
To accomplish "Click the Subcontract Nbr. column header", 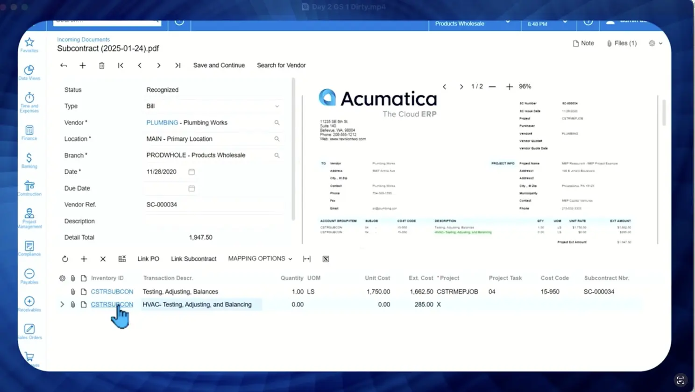I will pos(606,278).
